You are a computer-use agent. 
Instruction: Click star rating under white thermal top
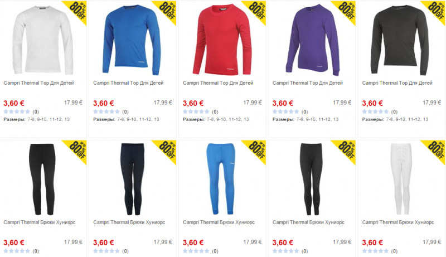pyautogui.click(x=17, y=111)
